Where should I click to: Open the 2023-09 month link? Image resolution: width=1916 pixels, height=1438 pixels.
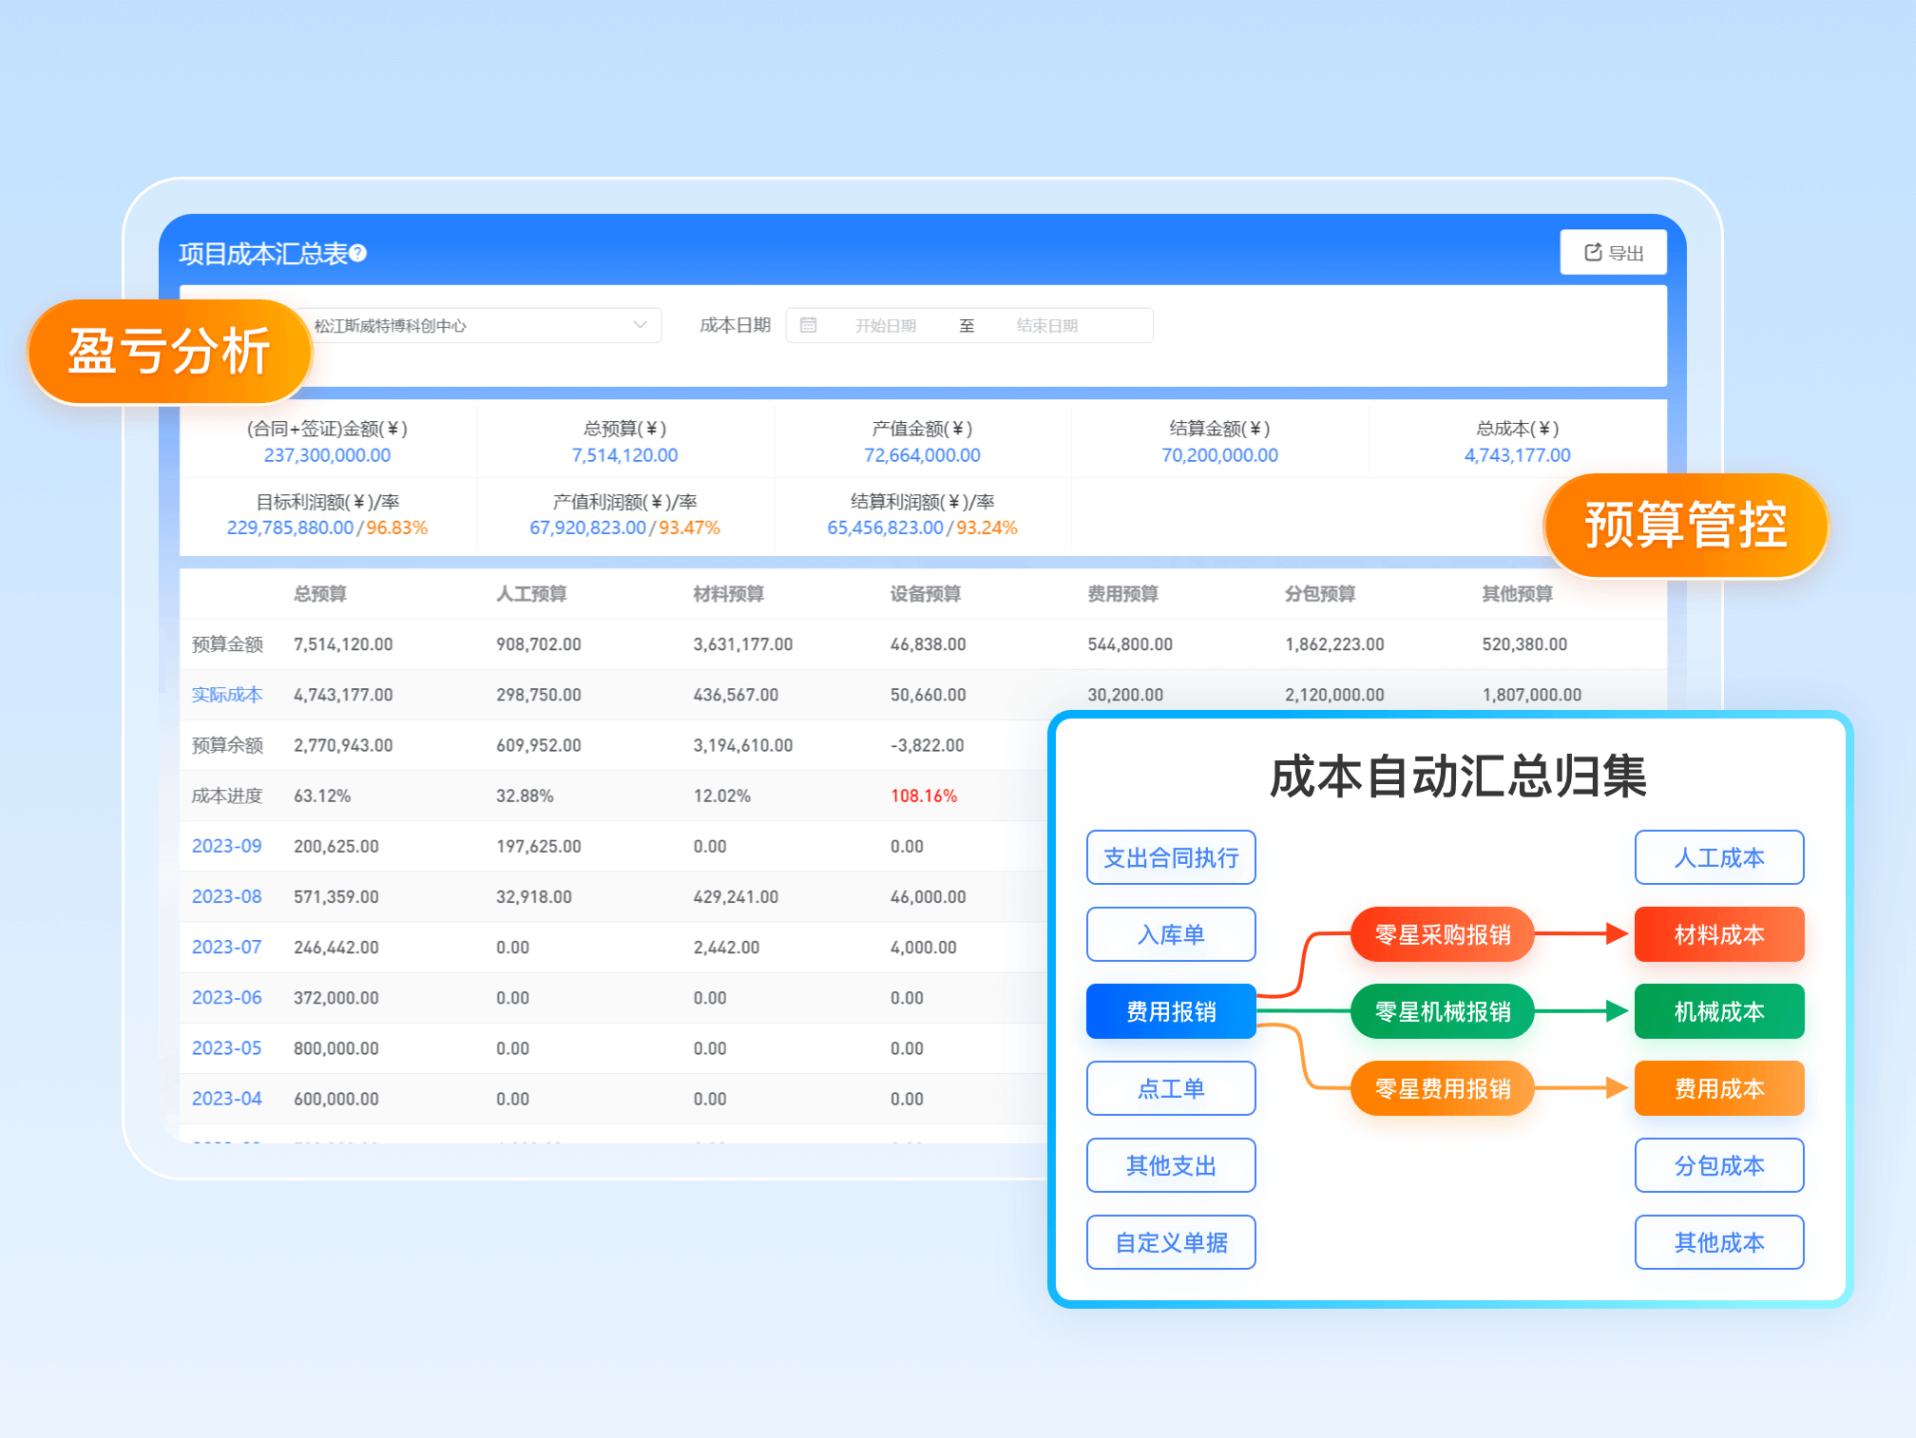click(x=226, y=846)
